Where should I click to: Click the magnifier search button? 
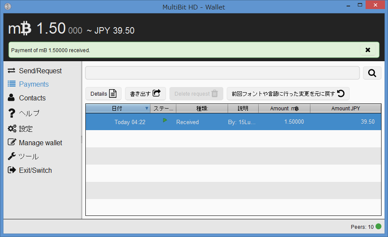(x=372, y=73)
